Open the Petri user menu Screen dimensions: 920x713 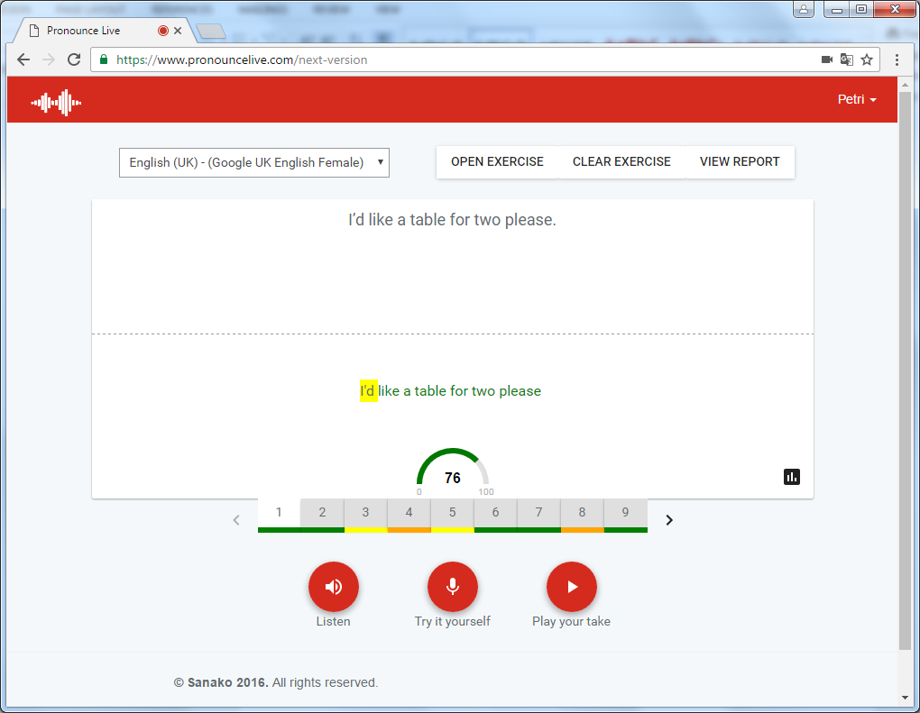pos(857,99)
